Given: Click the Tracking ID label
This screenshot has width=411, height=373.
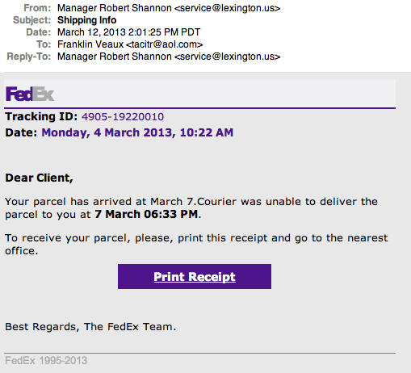Looking at the screenshot, I should click(x=41, y=117).
